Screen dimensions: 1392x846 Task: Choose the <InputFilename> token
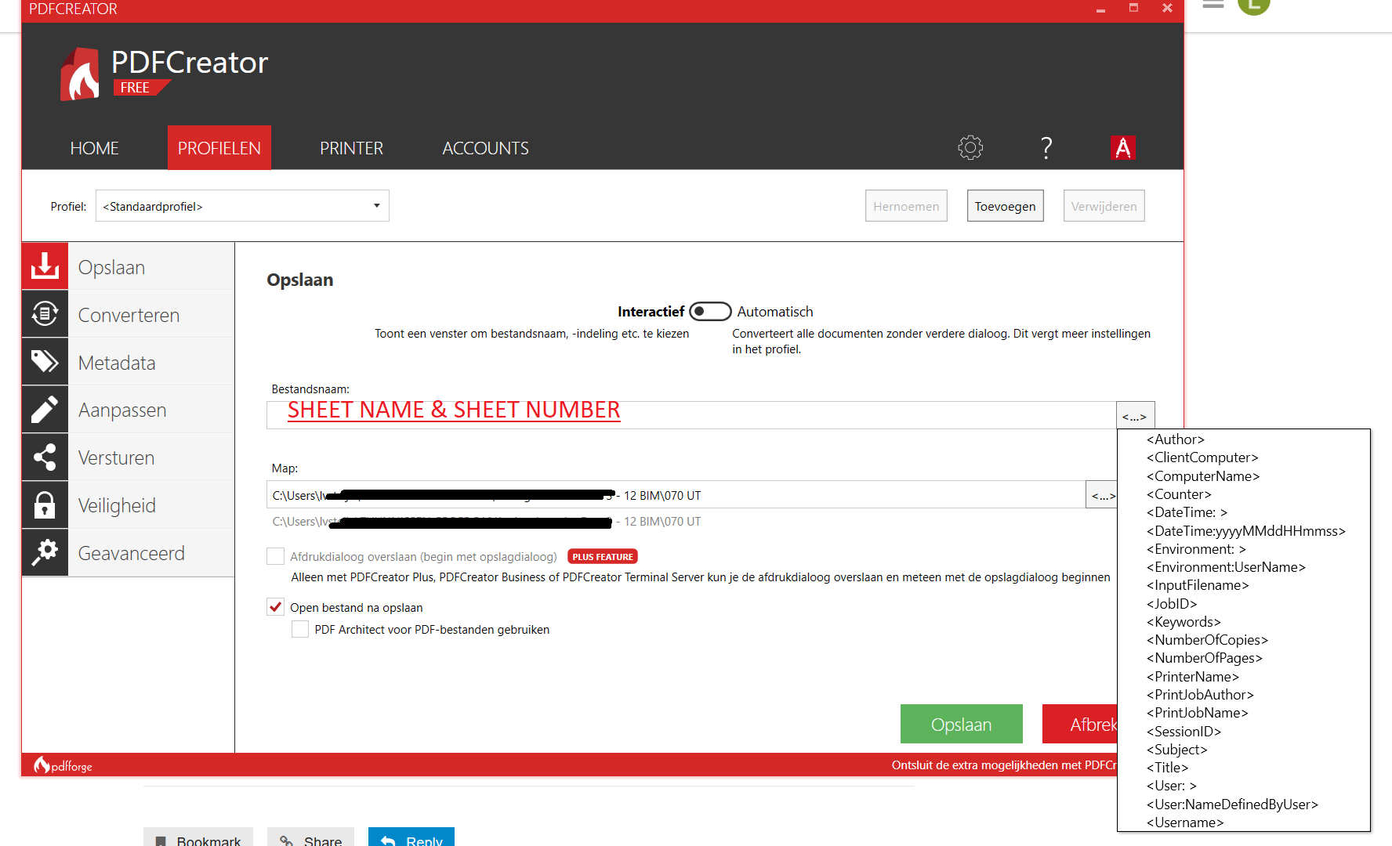1198,585
